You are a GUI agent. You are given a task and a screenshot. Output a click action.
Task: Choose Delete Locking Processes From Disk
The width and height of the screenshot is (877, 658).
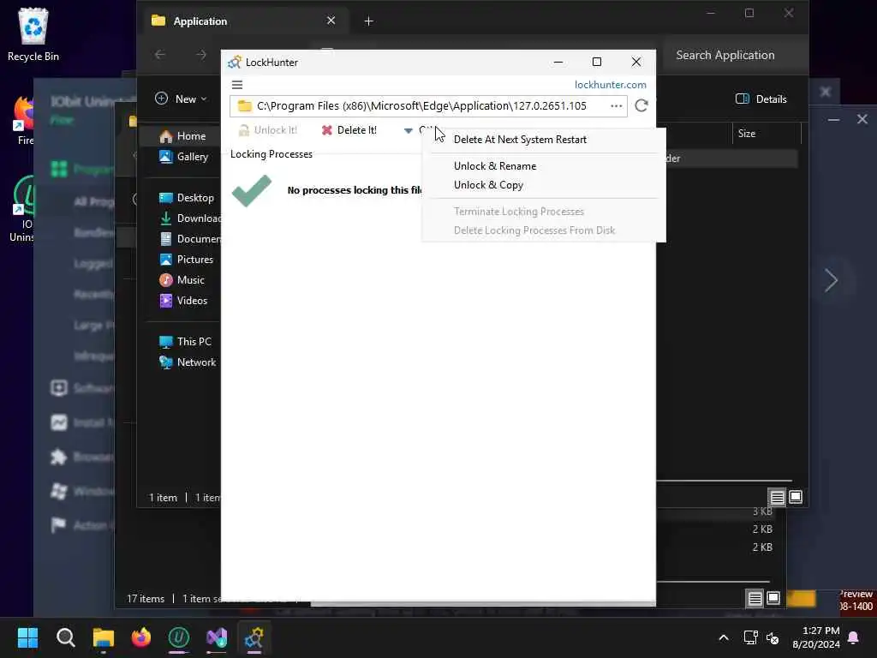click(x=534, y=230)
